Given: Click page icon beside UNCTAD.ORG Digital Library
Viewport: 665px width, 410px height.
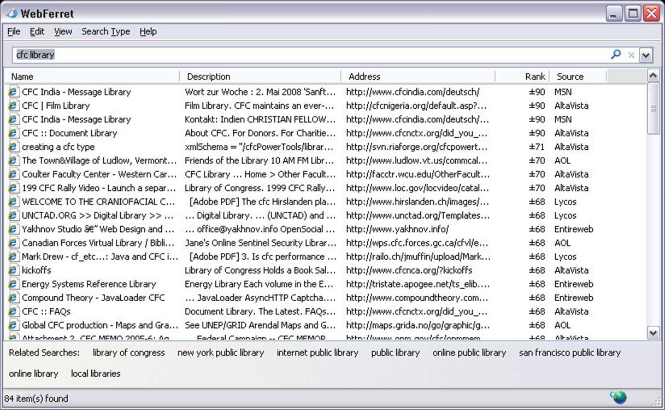Looking at the screenshot, I should pos(13,215).
